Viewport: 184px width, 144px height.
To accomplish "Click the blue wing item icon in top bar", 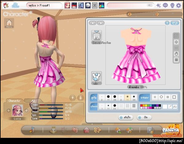I will (81, 6).
